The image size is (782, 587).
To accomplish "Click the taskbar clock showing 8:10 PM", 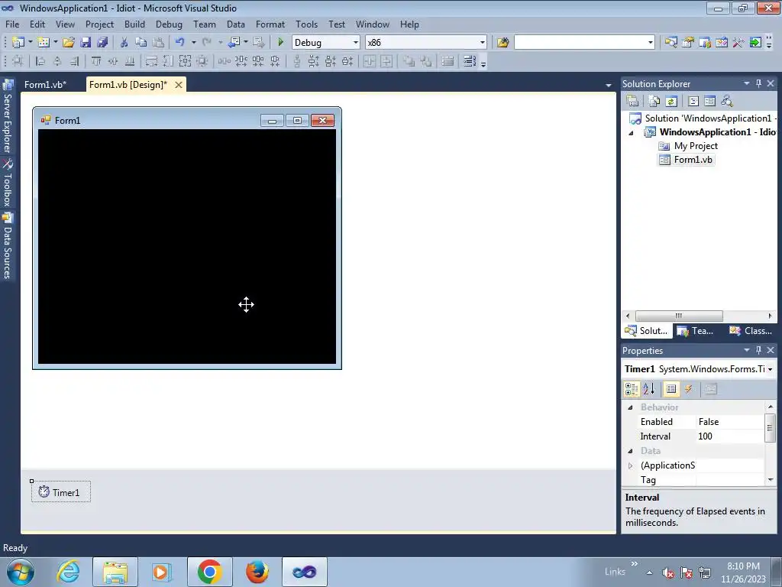I will coord(743,572).
